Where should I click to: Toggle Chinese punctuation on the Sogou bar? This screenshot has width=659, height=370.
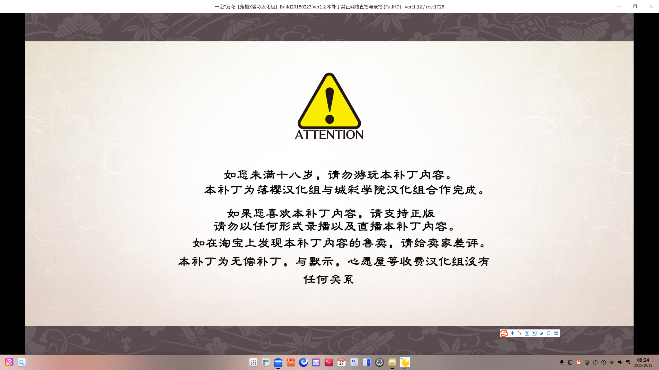tap(519, 333)
